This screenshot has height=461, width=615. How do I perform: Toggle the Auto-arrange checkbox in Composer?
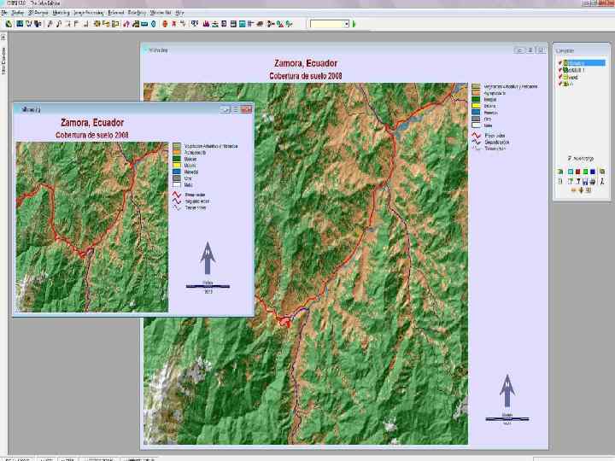click(x=569, y=158)
